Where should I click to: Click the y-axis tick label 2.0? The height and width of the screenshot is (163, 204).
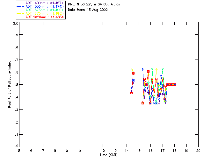point(16,24)
